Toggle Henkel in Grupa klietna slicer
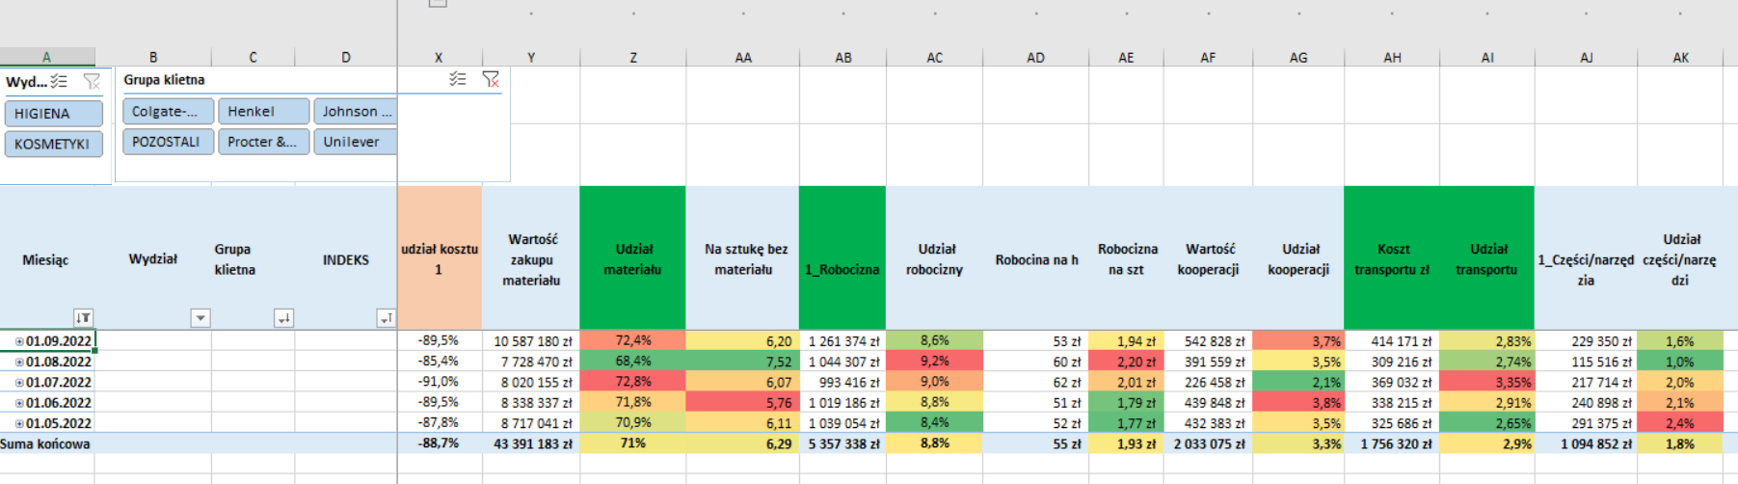The image size is (1738, 484). 263,112
